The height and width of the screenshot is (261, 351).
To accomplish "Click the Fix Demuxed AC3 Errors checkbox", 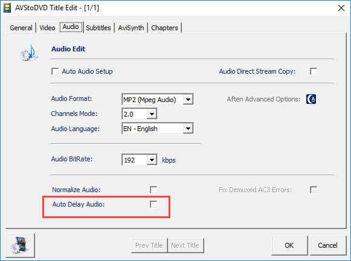I will tap(314, 190).
